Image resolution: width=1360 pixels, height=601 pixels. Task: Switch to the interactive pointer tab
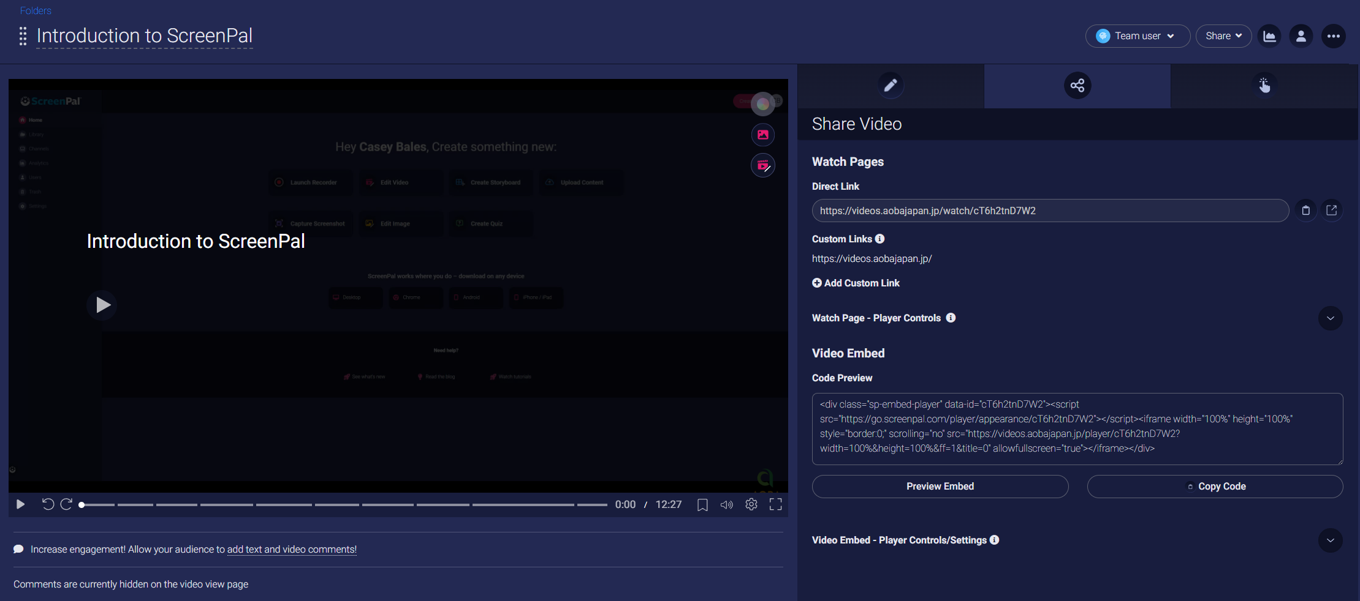[x=1264, y=86]
